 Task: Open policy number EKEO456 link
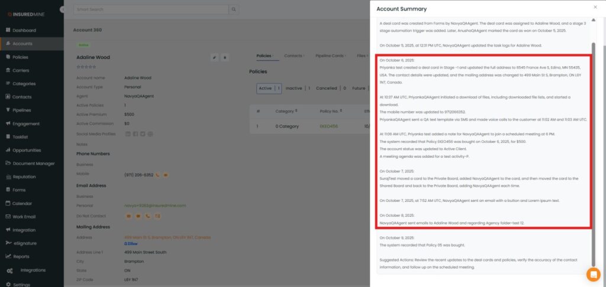pos(328,126)
